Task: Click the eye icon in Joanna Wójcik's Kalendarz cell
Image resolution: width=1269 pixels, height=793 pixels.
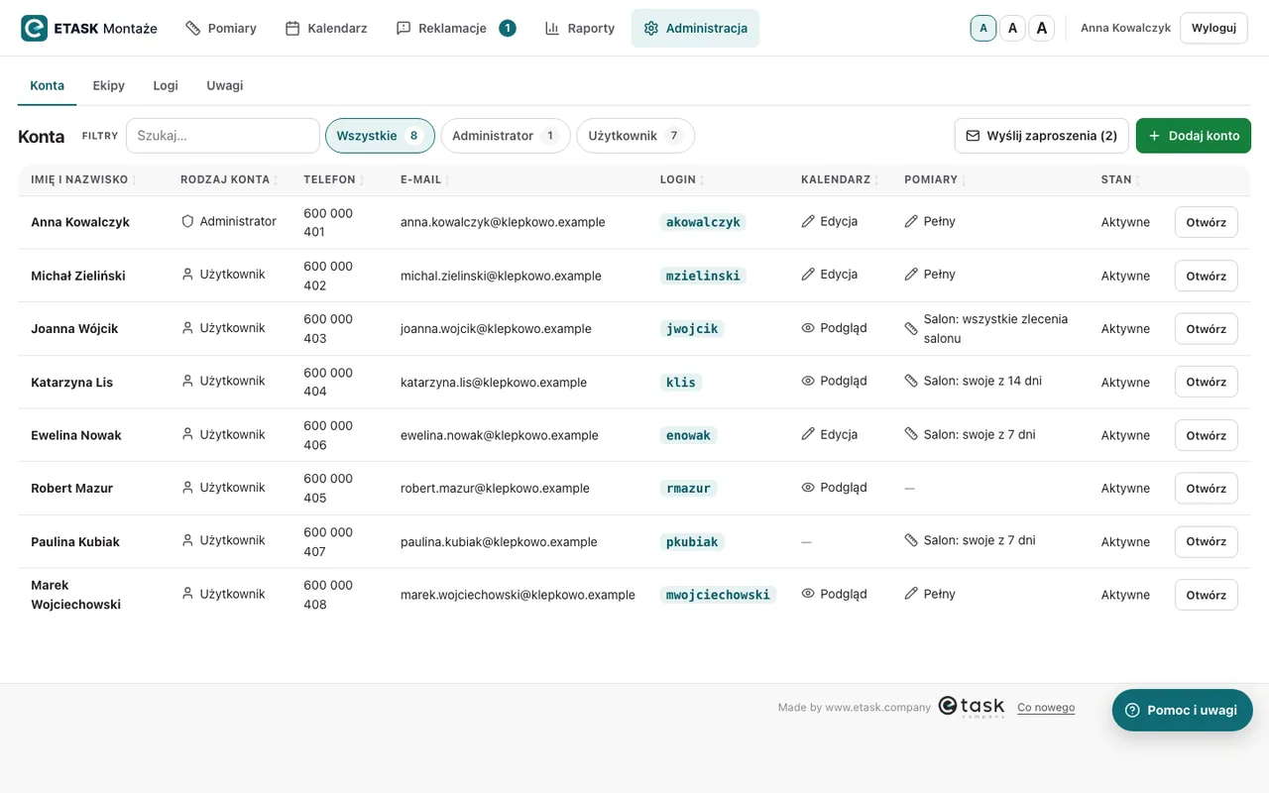Action: tap(808, 328)
